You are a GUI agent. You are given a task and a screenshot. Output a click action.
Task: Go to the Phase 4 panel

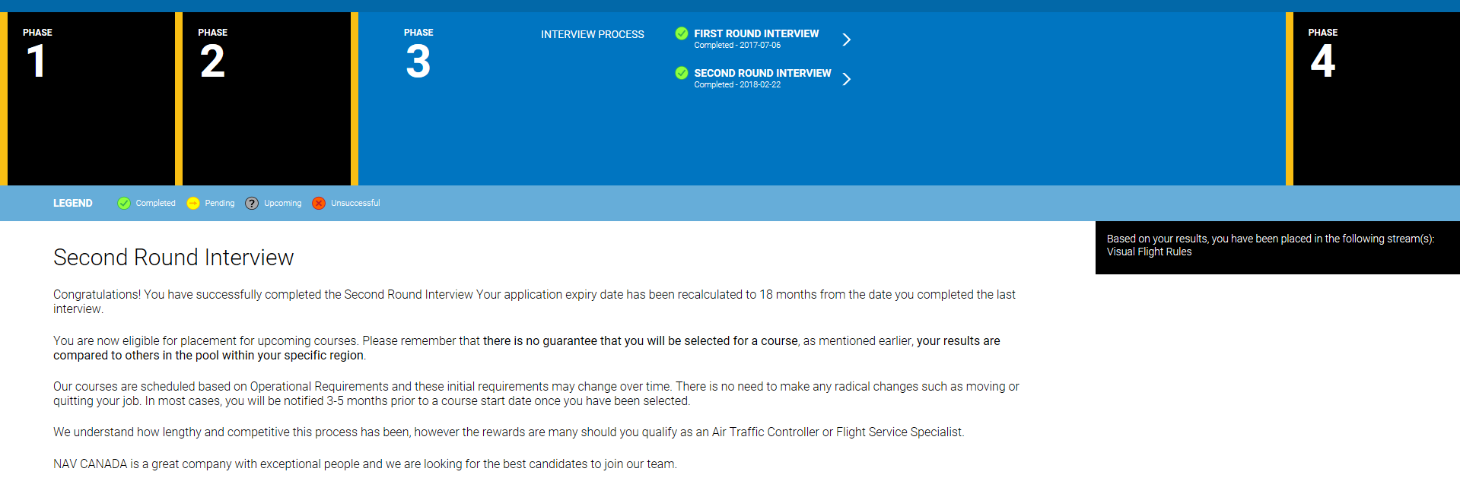click(1376, 99)
